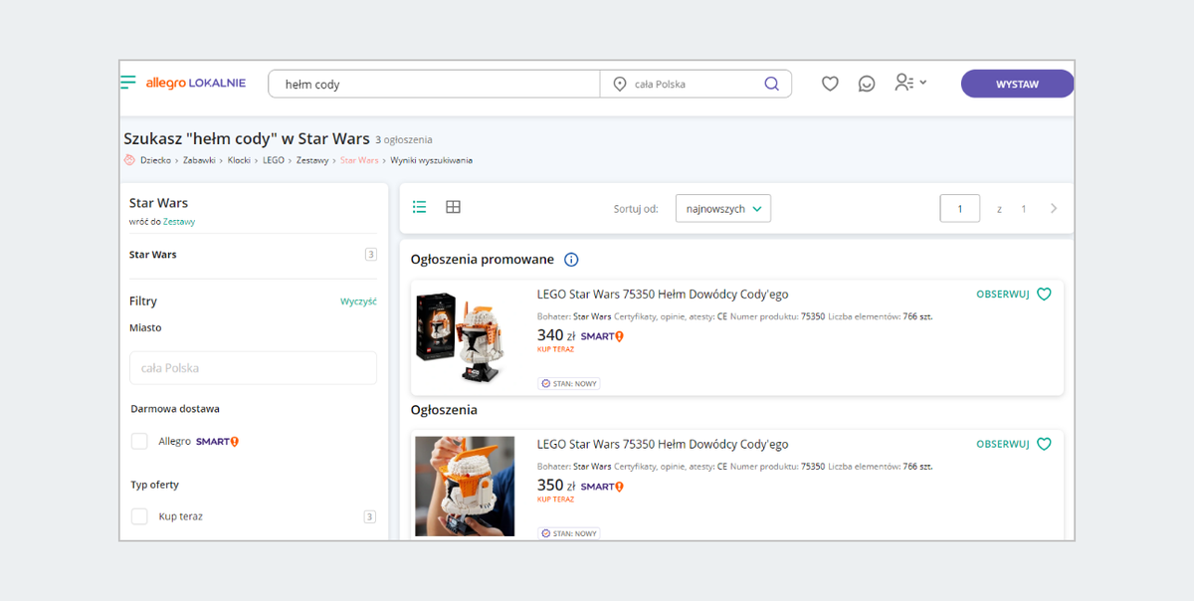
Task: Click the page number input
Action: [960, 208]
